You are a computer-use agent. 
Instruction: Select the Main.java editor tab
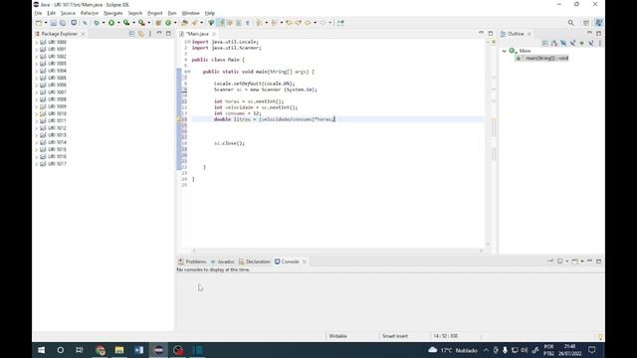click(x=197, y=34)
